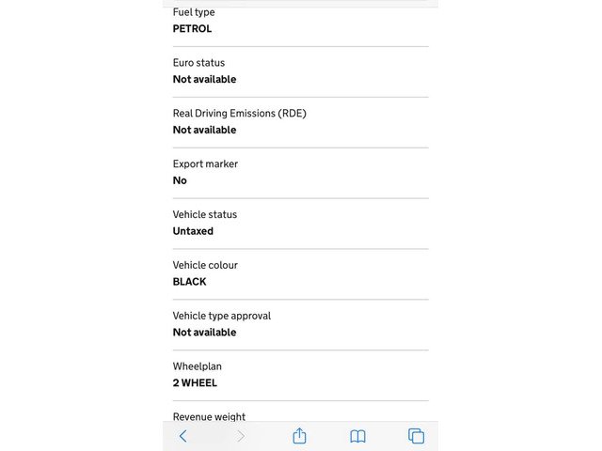Click Not available under Vehicle type approval
Image resolution: width=602 pixels, height=451 pixels.
(204, 333)
